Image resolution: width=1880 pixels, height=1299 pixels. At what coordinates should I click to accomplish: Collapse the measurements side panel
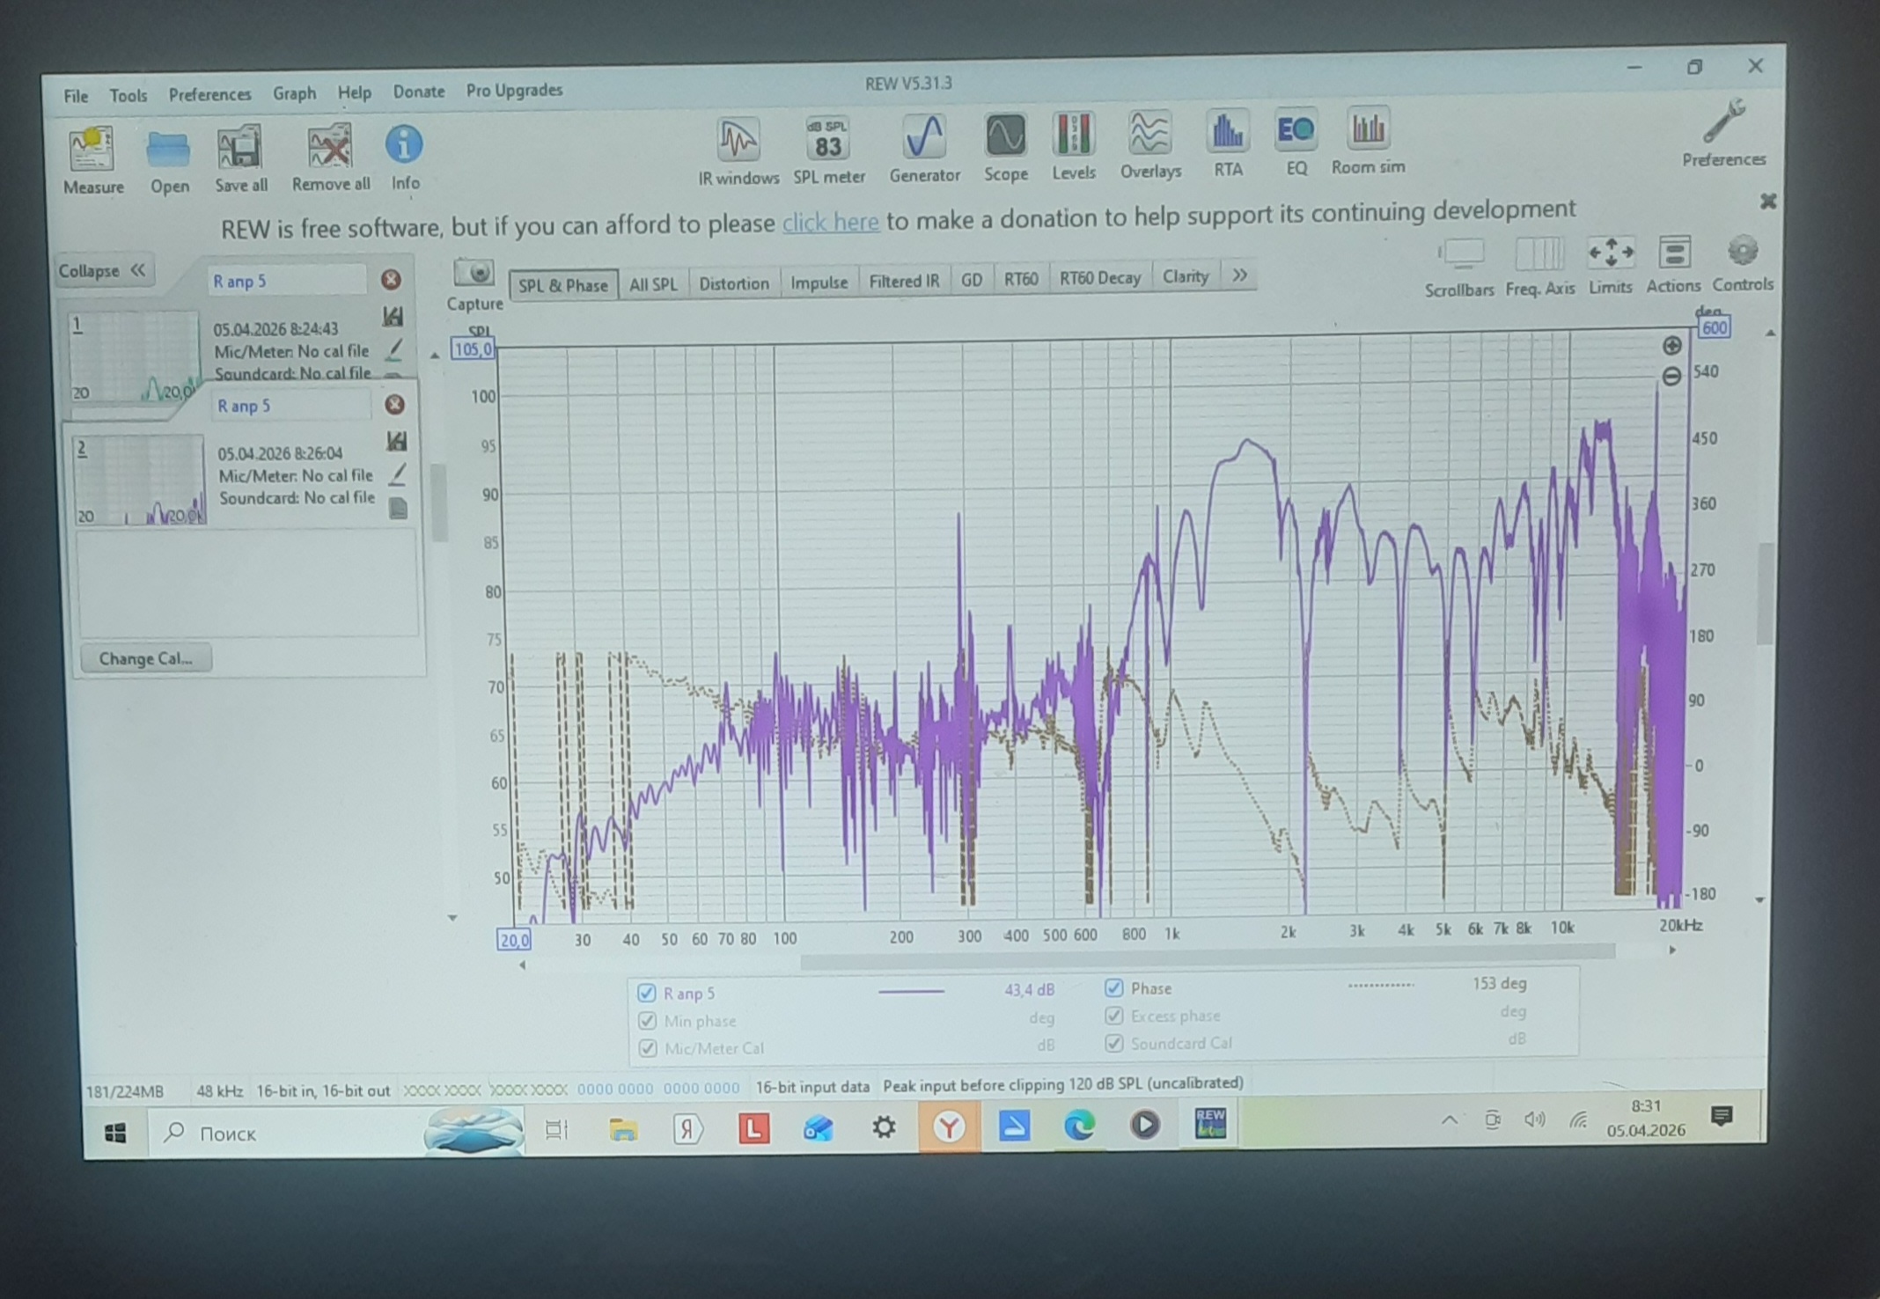103,271
